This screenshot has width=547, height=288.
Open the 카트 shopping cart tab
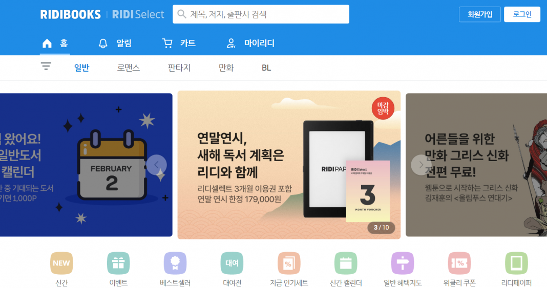(179, 43)
